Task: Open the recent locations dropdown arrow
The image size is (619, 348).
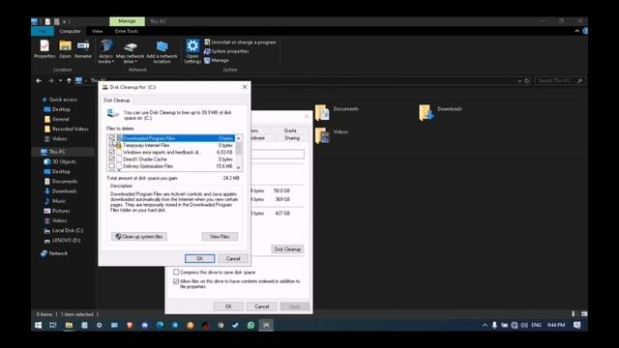Action: pyautogui.click(x=60, y=80)
